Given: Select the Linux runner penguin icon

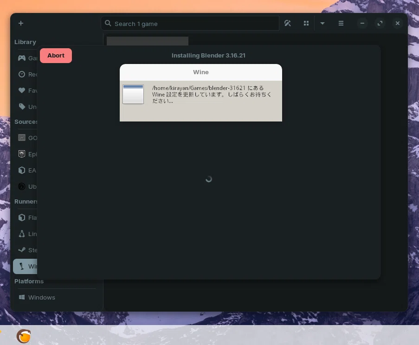Looking at the screenshot, I should [x=22, y=234].
